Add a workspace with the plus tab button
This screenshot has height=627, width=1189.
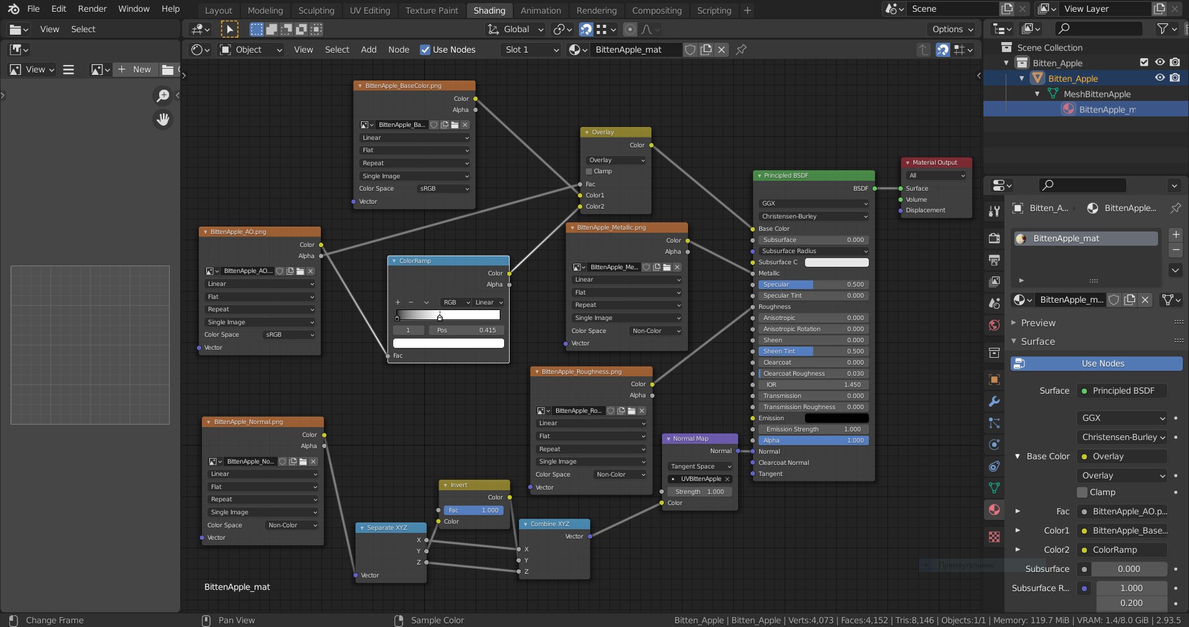tap(747, 11)
